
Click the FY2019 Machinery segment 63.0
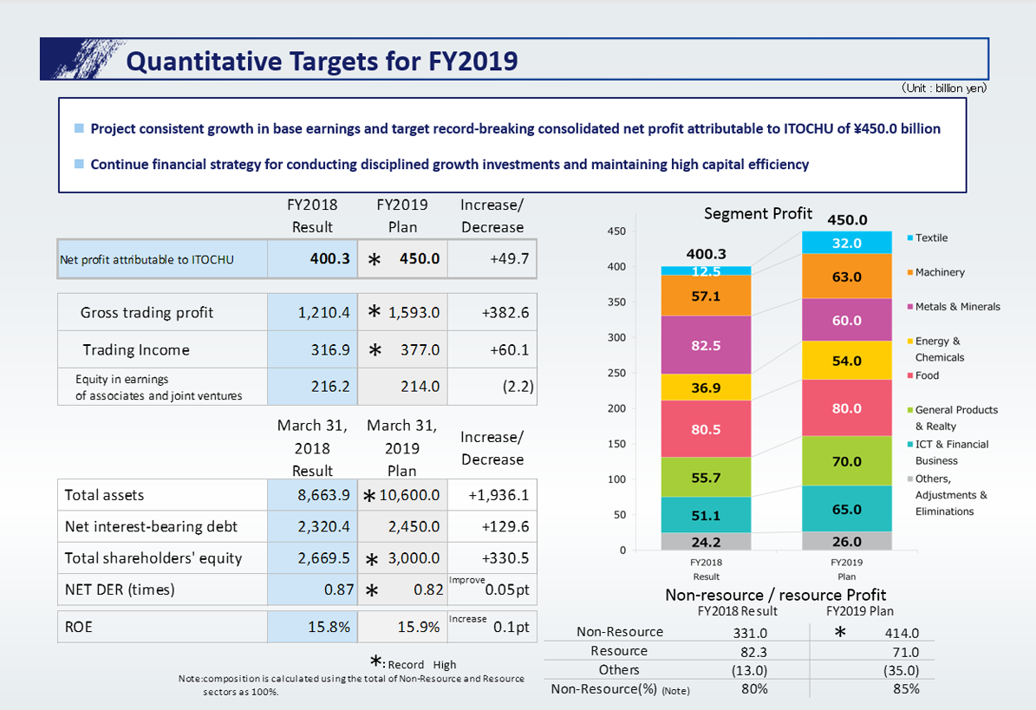(846, 277)
